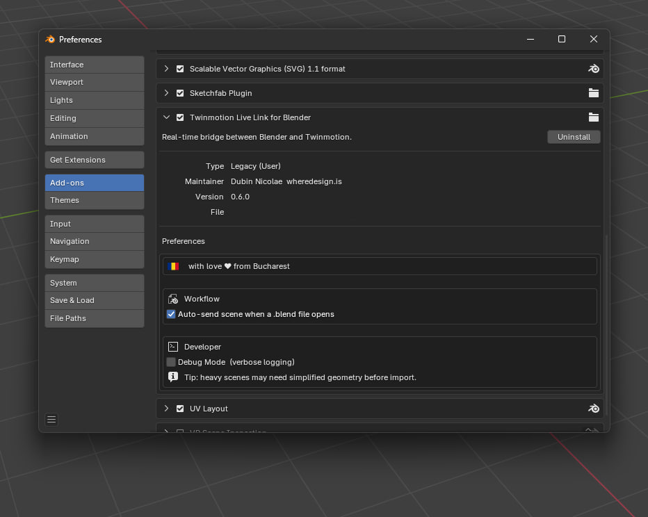Disable Auto-send scene when .blend file opens
This screenshot has height=517, width=648.
click(x=170, y=314)
